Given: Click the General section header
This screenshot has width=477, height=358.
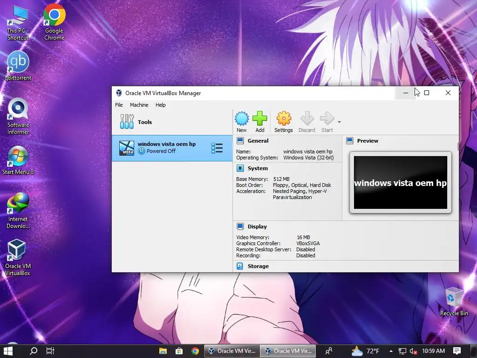Looking at the screenshot, I should (x=258, y=141).
